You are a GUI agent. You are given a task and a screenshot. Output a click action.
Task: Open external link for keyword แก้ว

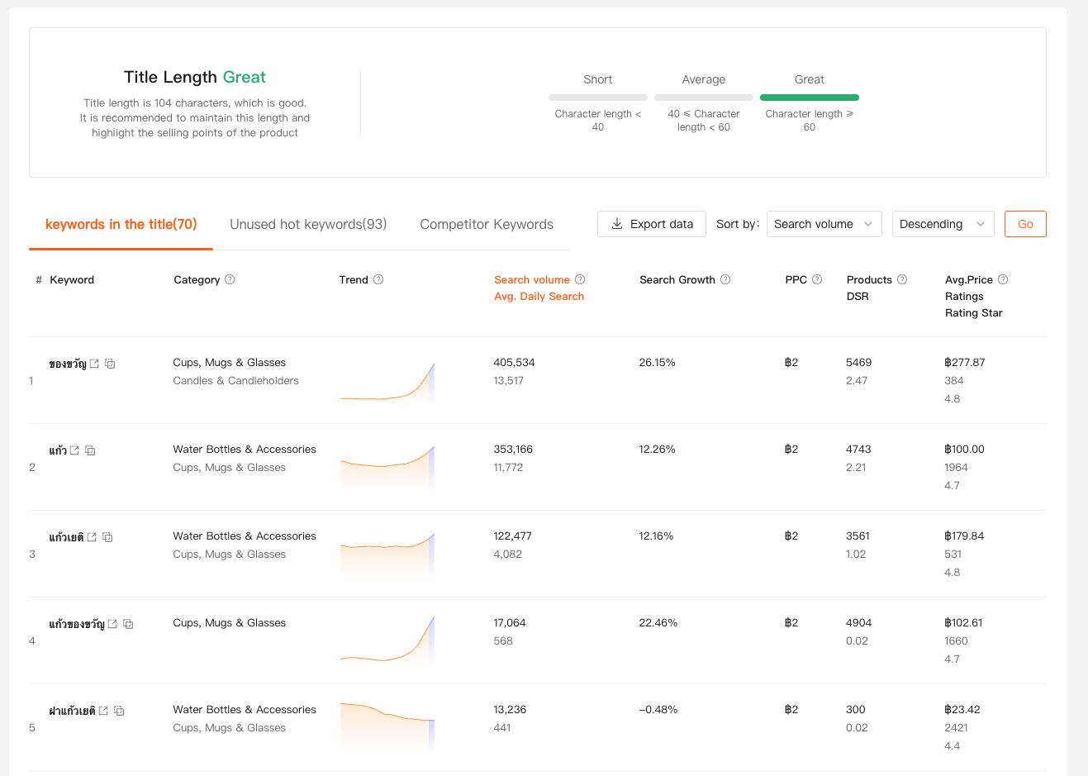pos(74,450)
